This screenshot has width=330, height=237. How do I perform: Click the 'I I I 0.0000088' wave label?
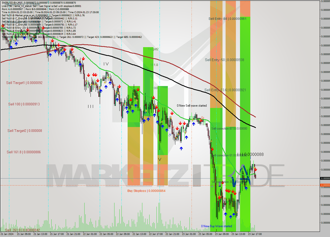click(250, 155)
